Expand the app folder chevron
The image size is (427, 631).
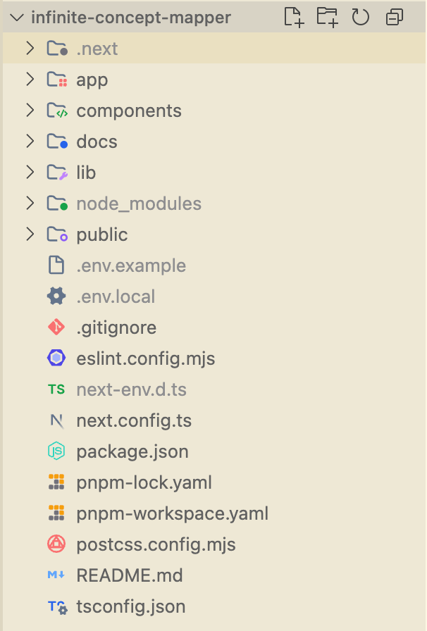tap(30, 80)
